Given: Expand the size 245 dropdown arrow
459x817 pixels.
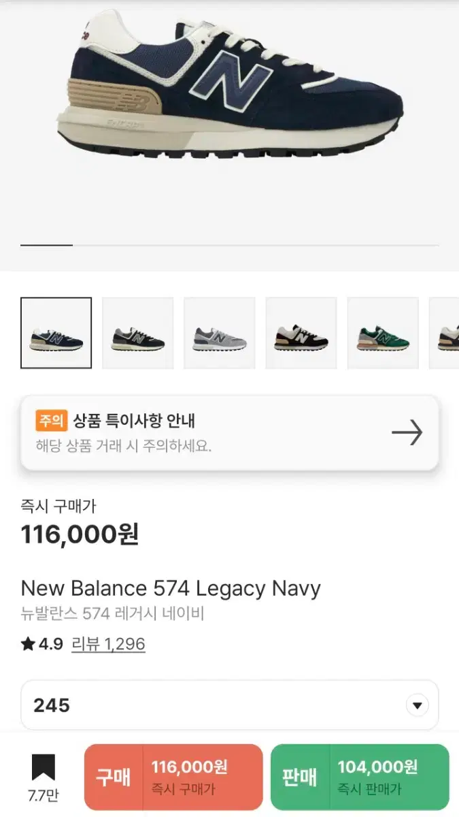Looking at the screenshot, I should coord(418,705).
